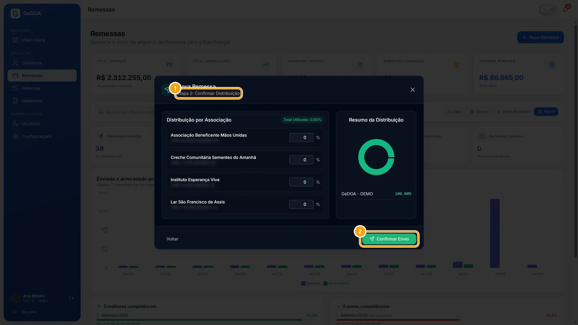This screenshot has height=325, width=578.
Task: Click the tall out/26 bar in chart
Action: tap(495, 233)
